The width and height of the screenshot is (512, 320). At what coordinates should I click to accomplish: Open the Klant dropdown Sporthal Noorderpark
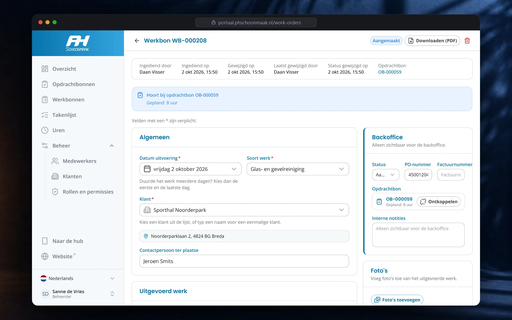244,210
